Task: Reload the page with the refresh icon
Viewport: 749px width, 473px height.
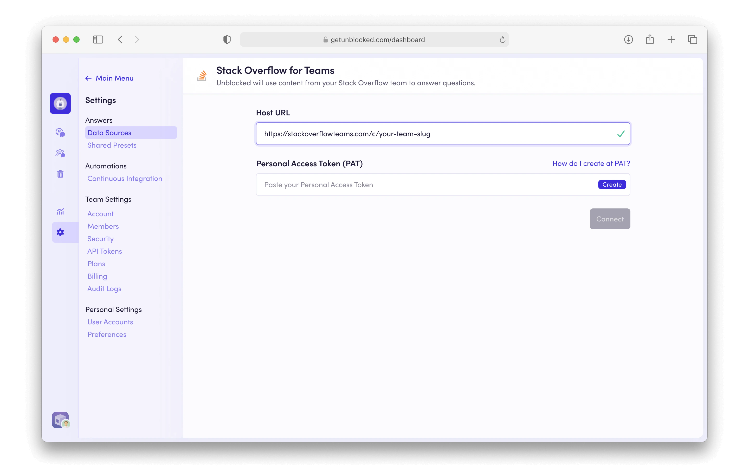Action: coord(502,40)
